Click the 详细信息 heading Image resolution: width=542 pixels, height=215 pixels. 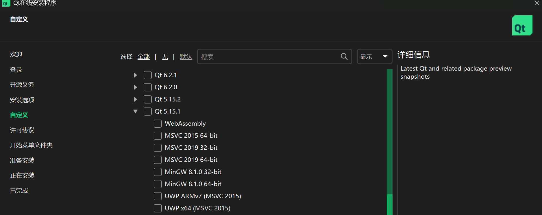pyautogui.click(x=414, y=55)
